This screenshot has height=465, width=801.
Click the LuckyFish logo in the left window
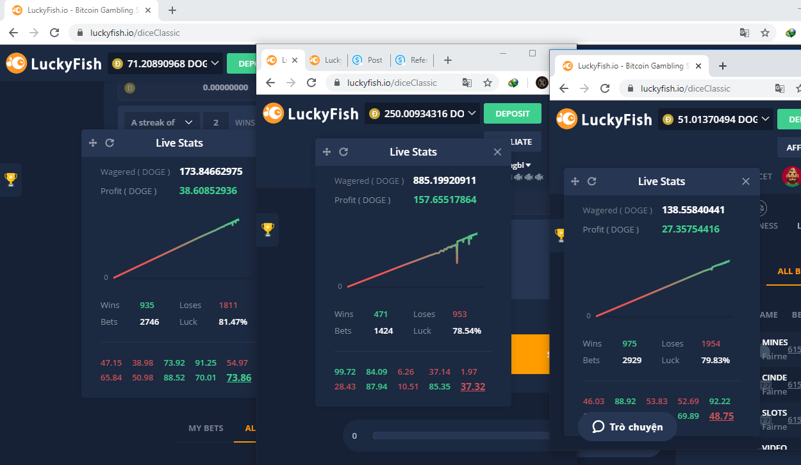tap(54, 63)
